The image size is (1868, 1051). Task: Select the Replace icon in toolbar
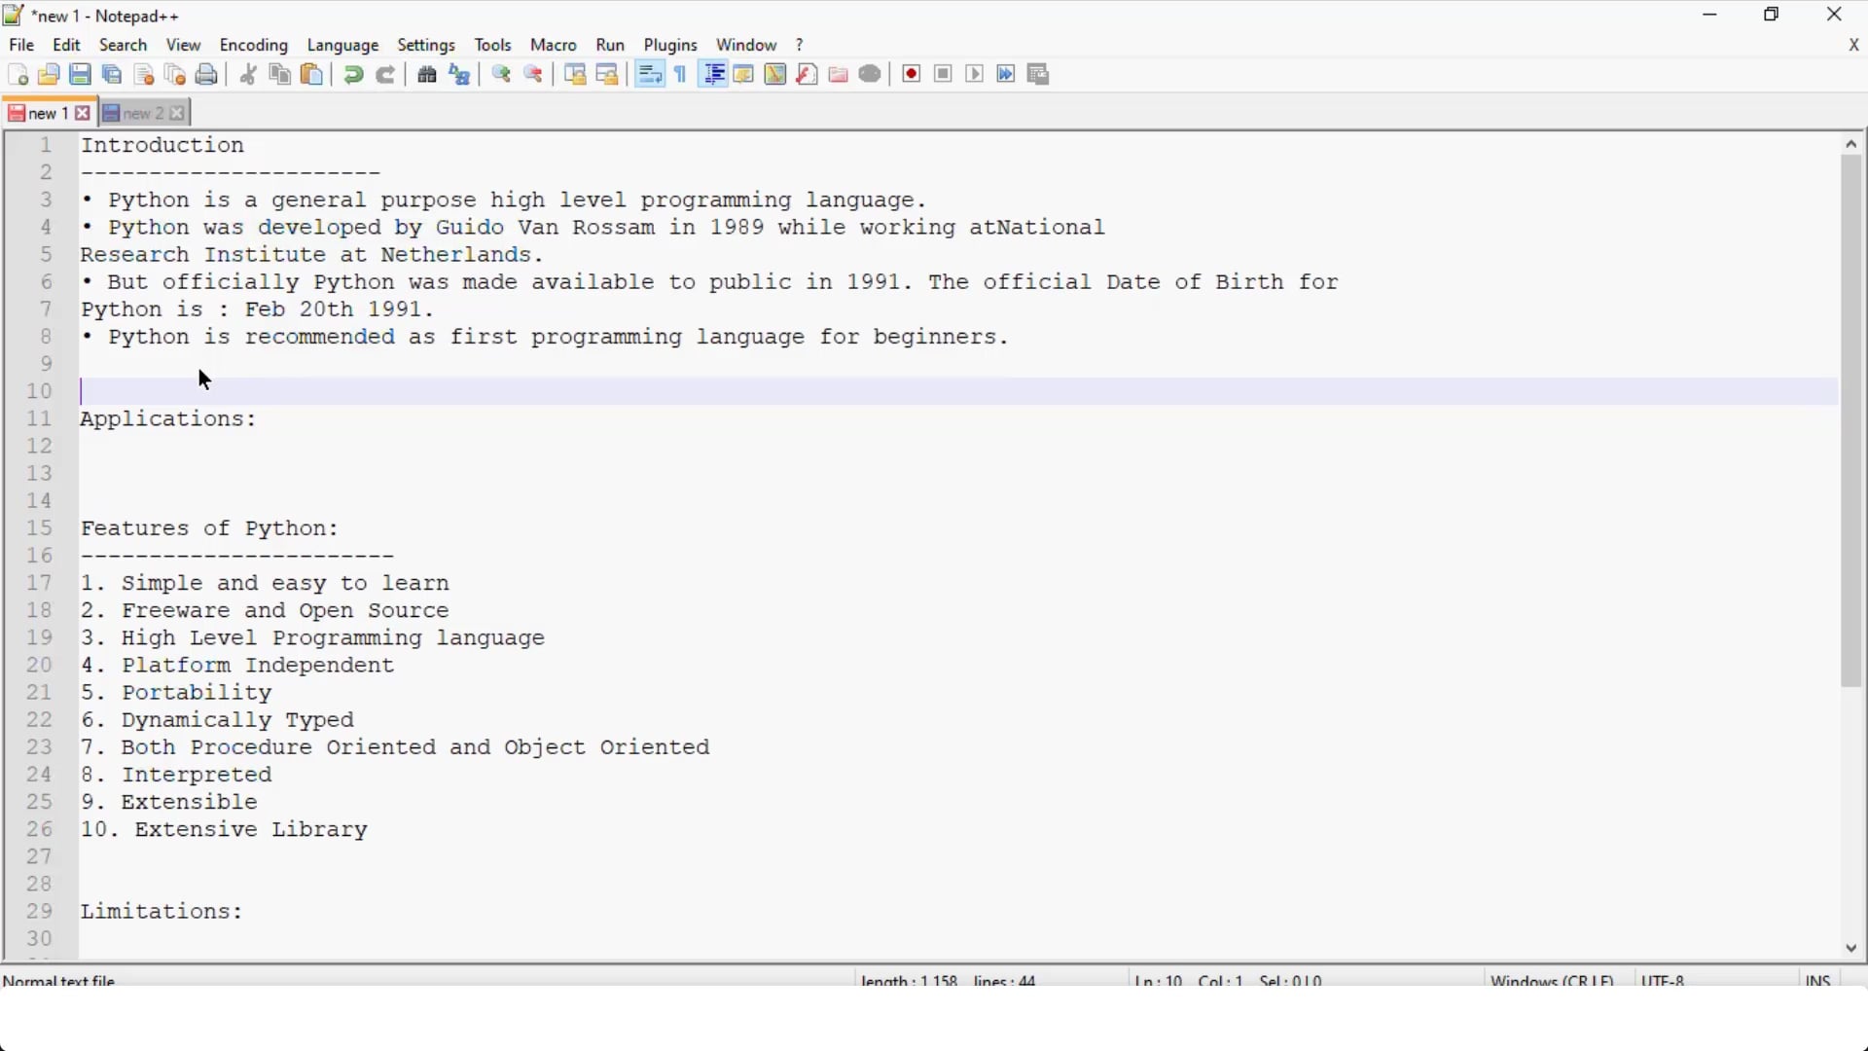459,74
